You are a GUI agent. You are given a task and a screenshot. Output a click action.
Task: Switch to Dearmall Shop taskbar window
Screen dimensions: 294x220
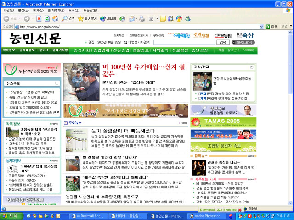[x=89, y=216]
